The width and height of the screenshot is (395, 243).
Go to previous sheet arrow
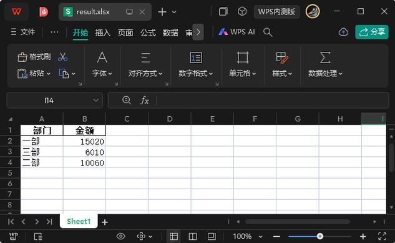pos(24,222)
